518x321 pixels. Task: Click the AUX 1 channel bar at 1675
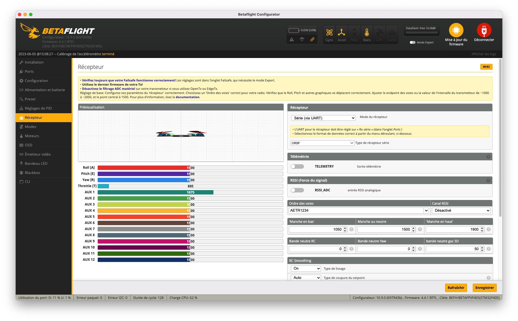(190, 192)
